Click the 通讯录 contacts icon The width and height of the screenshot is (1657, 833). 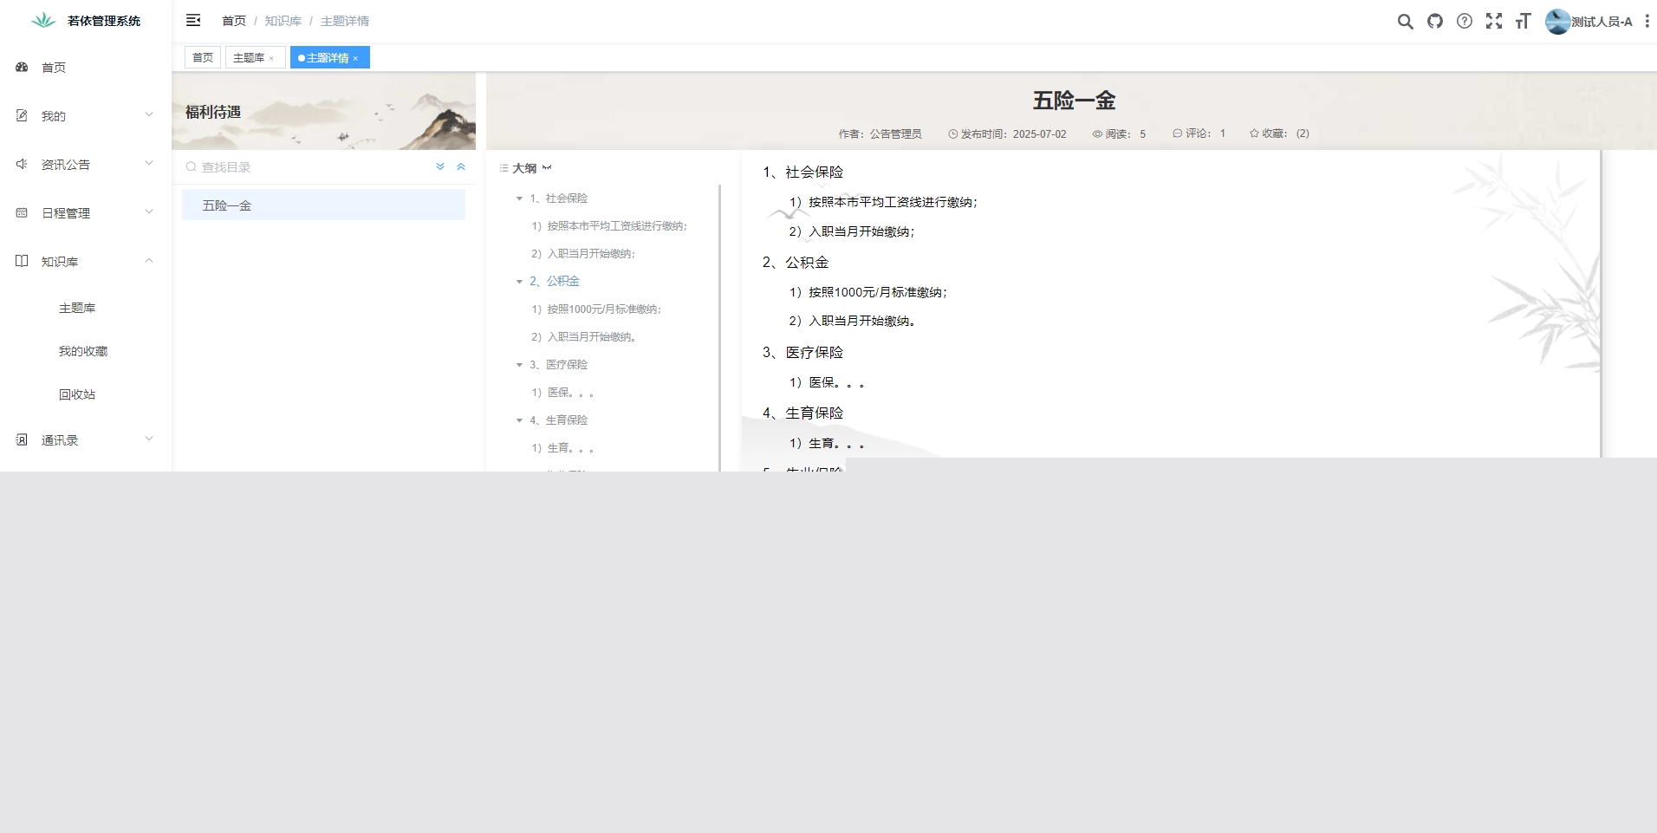click(22, 439)
